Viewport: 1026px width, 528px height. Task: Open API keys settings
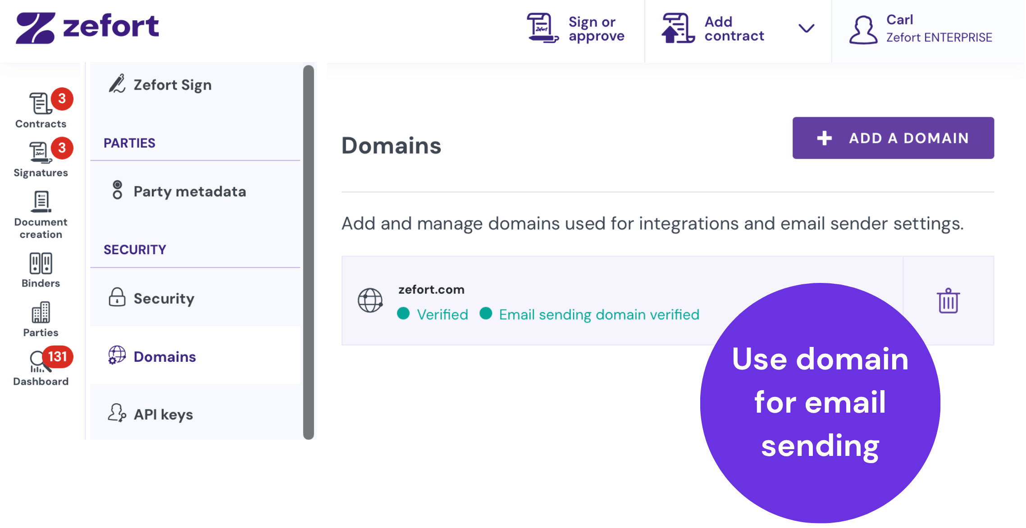coord(195,414)
